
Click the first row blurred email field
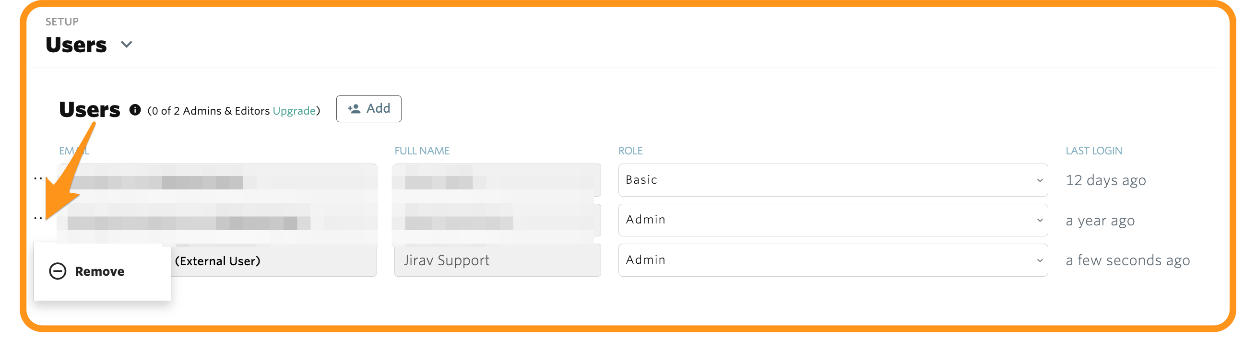217,180
